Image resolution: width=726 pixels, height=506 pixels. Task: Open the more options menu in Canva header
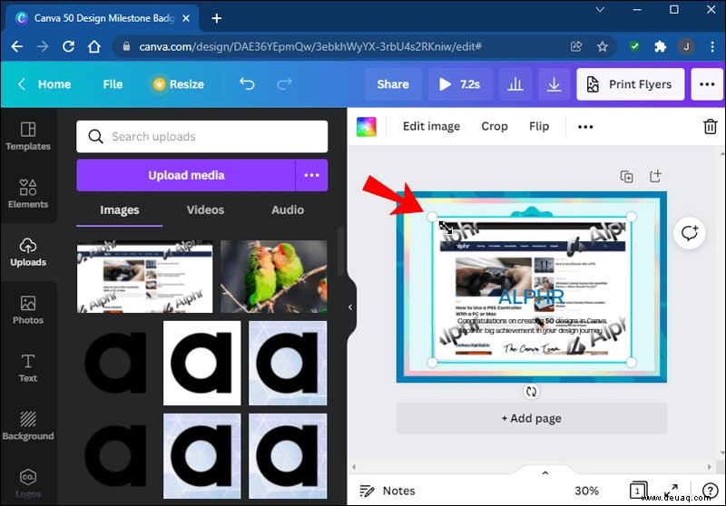click(707, 84)
